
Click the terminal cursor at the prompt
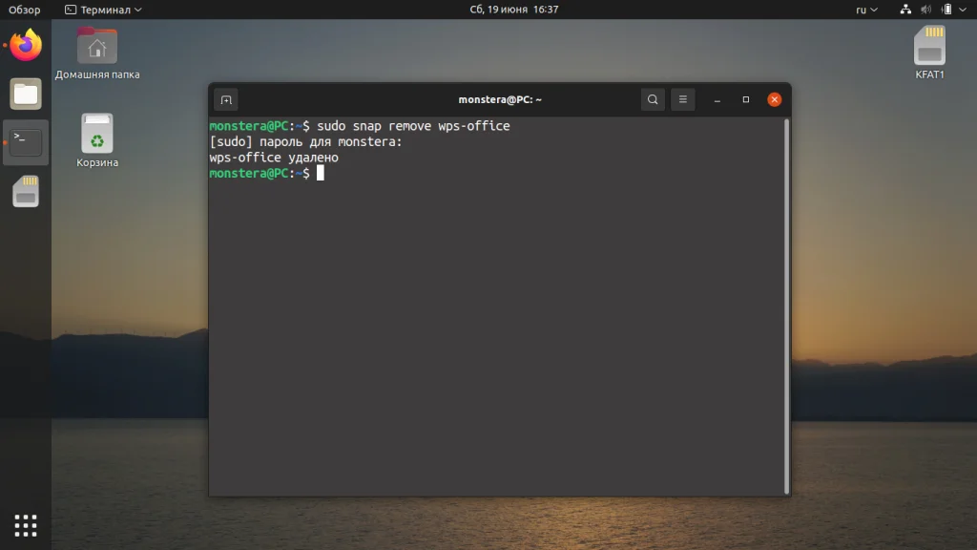coord(321,174)
